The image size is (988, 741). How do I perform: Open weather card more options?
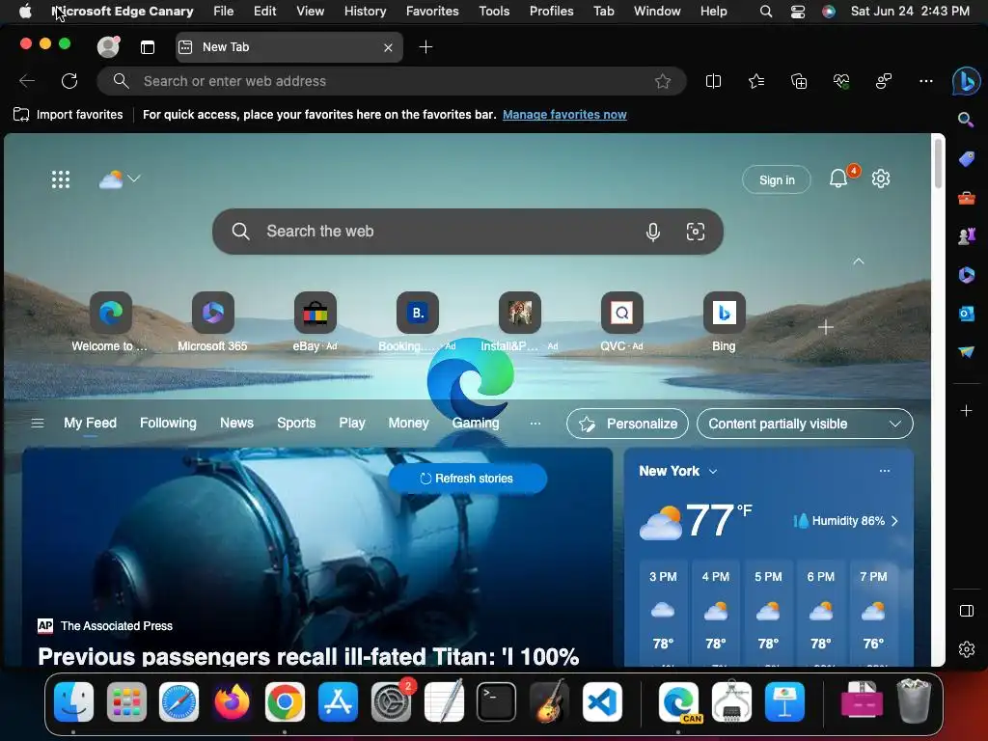click(x=885, y=471)
